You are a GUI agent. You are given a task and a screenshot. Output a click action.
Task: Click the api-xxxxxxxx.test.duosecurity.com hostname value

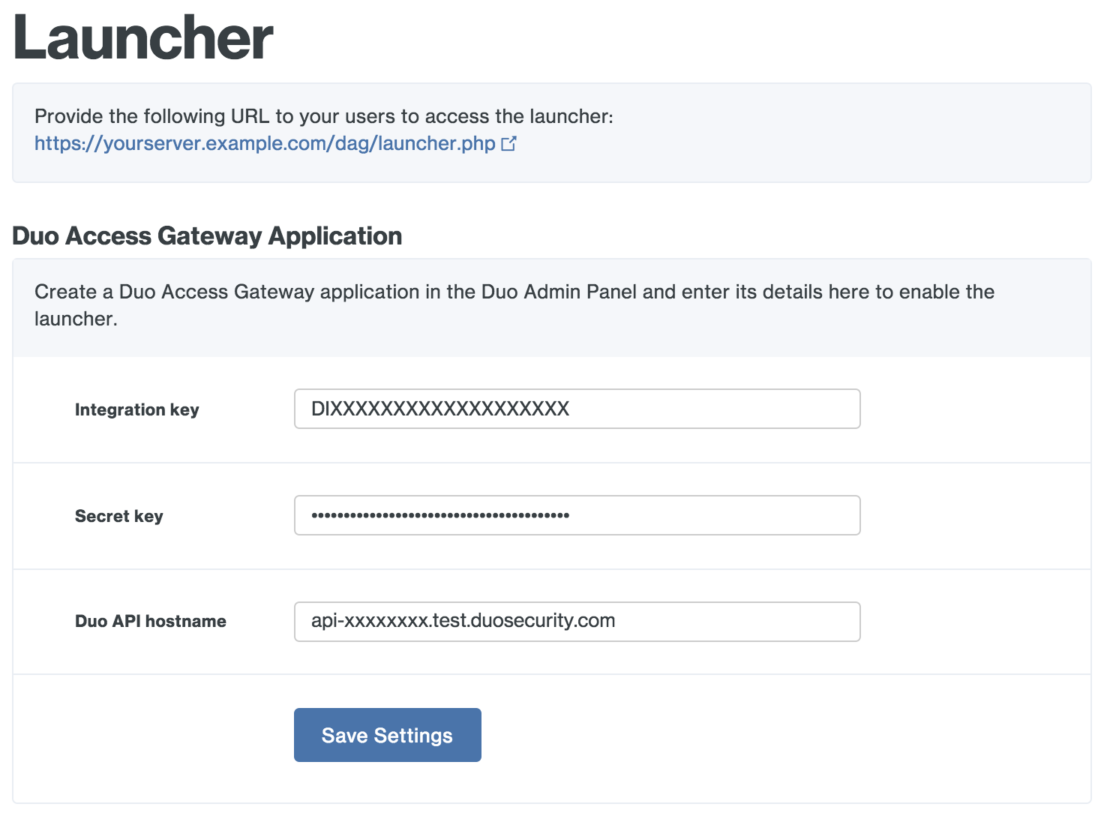click(x=463, y=621)
